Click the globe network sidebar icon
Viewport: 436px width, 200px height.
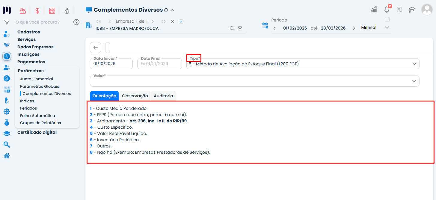coord(7,112)
